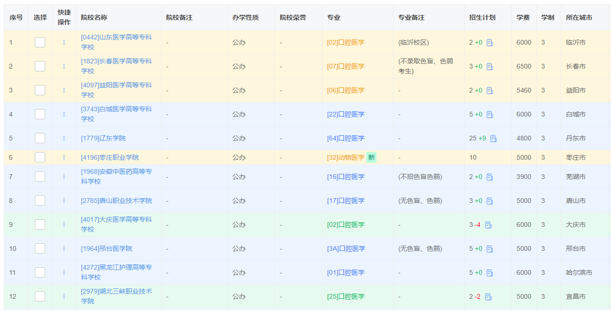
Task: View plan details icon next to 25 +9
Action: pos(492,138)
